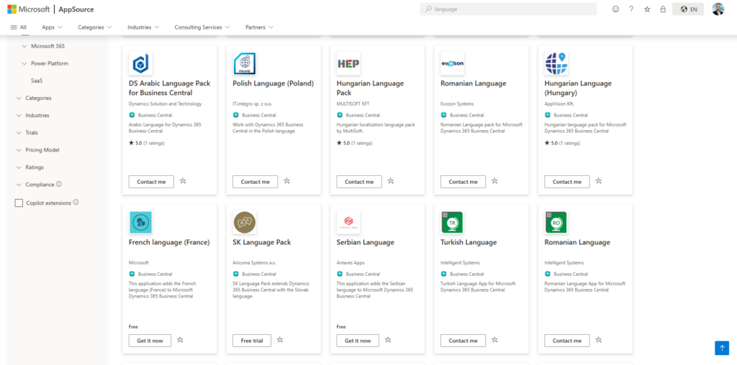
Task: Show info about Compliance filter
Action: pos(59,184)
